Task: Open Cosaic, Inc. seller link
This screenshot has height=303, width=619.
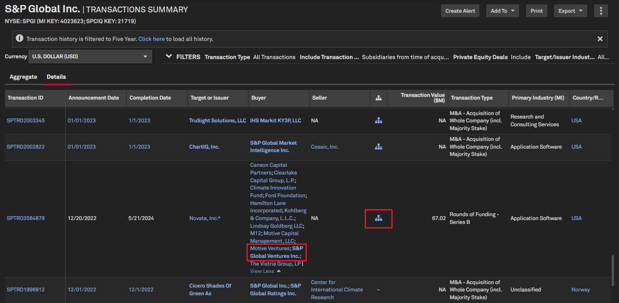Action: coord(325,147)
